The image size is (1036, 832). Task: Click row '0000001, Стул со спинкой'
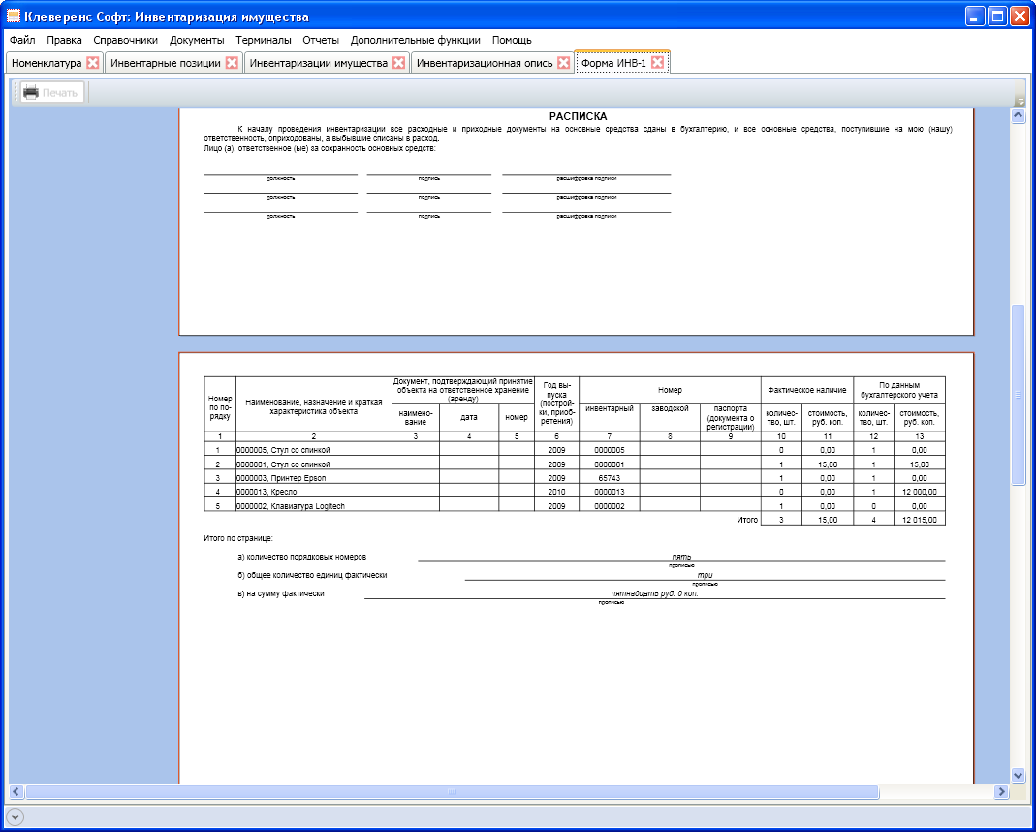click(x=574, y=464)
